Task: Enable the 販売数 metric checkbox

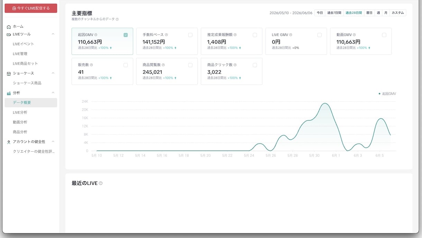Action: point(126,65)
